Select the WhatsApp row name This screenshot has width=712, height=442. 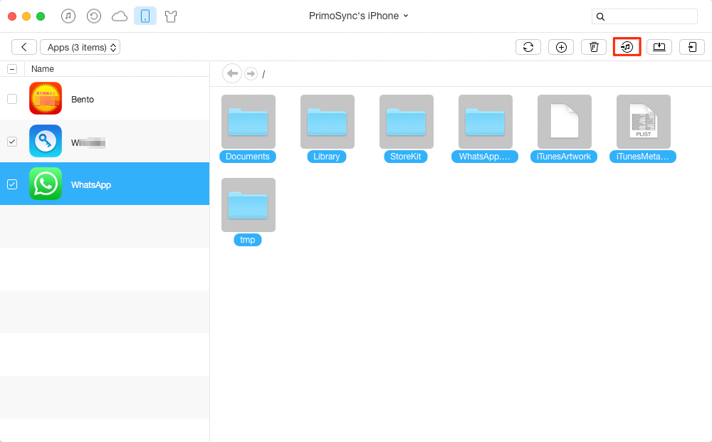[x=91, y=184]
